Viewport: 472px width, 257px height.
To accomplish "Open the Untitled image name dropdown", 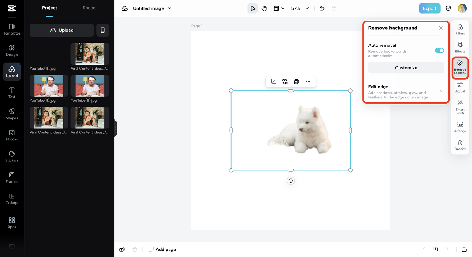I will point(152,8).
